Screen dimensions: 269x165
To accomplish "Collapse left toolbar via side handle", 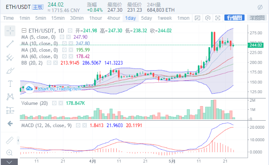I will coord(18,140).
